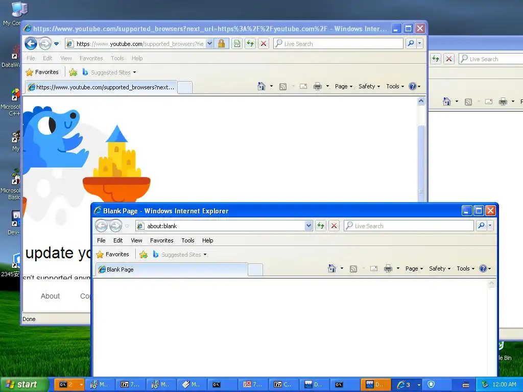Viewport: 523px width, 392px height.
Task: Expand Page menu in Blank Page window
Action: (414, 268)
